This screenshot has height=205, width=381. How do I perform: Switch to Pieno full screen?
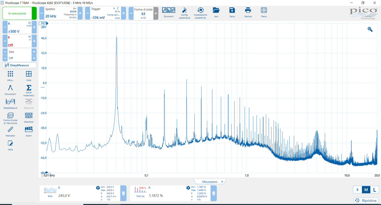point(264,12)
